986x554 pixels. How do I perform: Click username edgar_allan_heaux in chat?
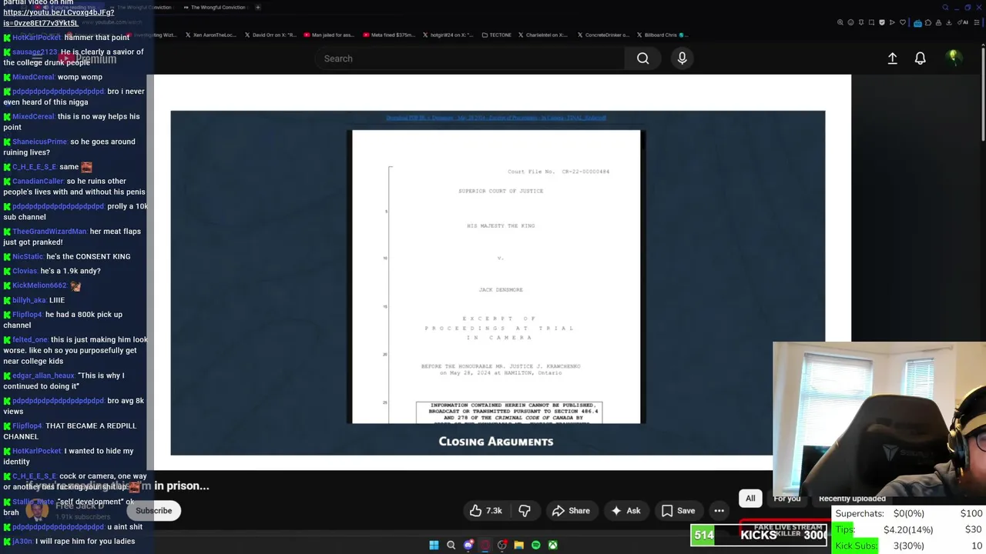(43, 375)
